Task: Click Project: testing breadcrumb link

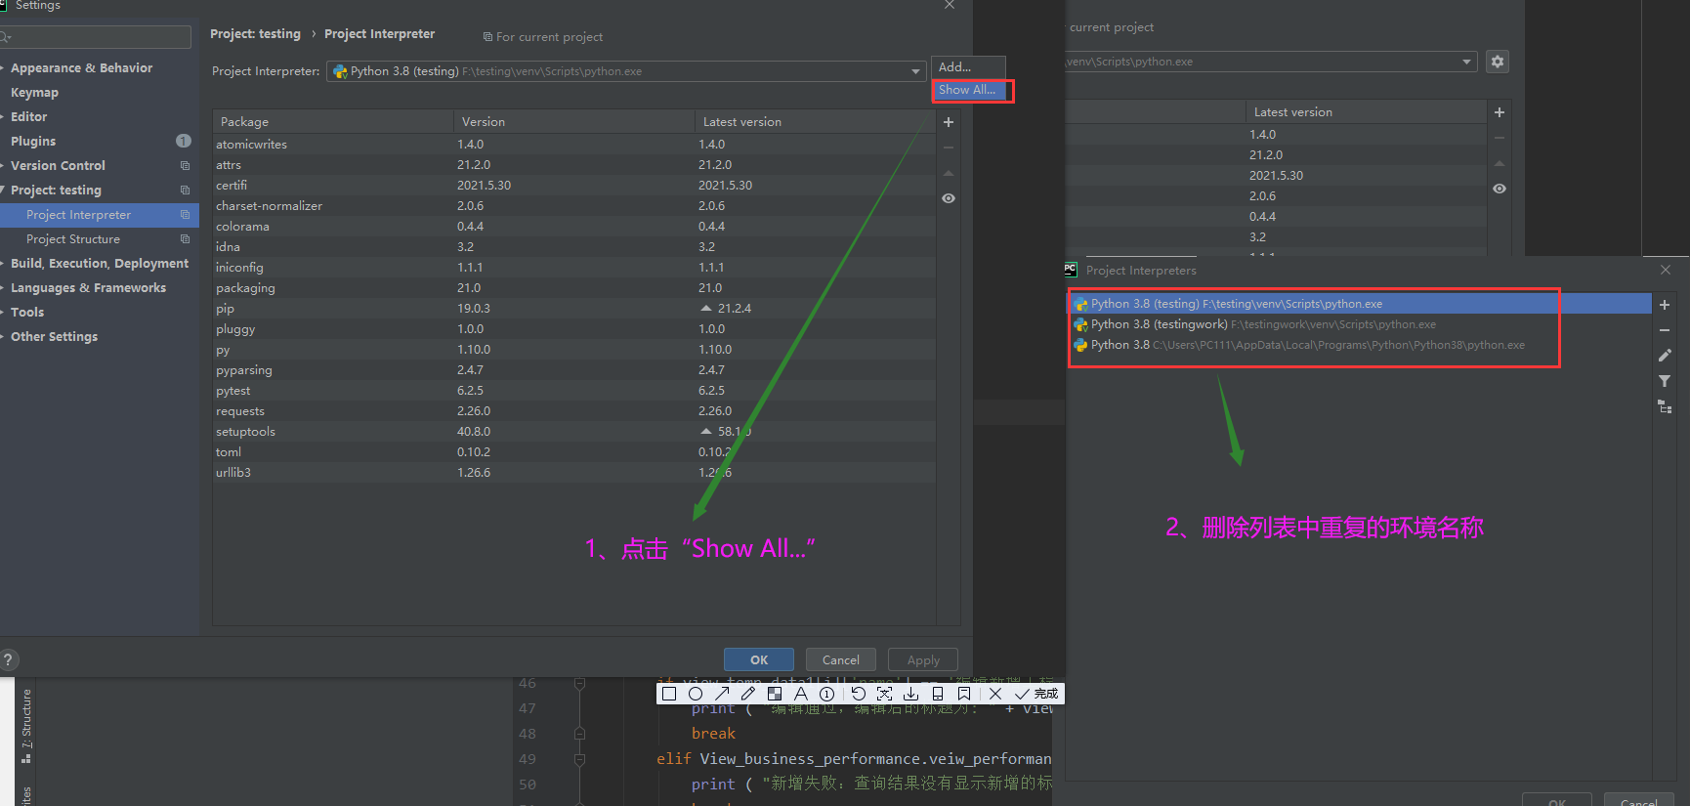Action: 255,34
